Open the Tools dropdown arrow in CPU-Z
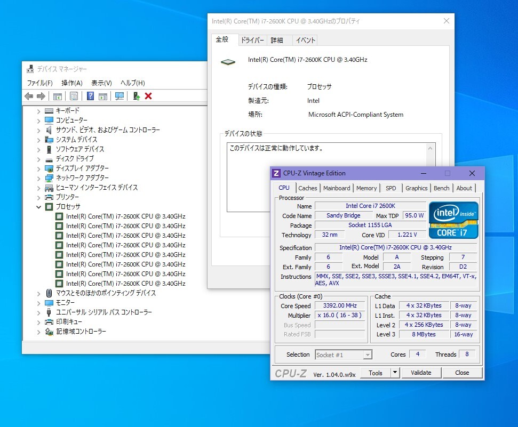 (x=395, y=373)
